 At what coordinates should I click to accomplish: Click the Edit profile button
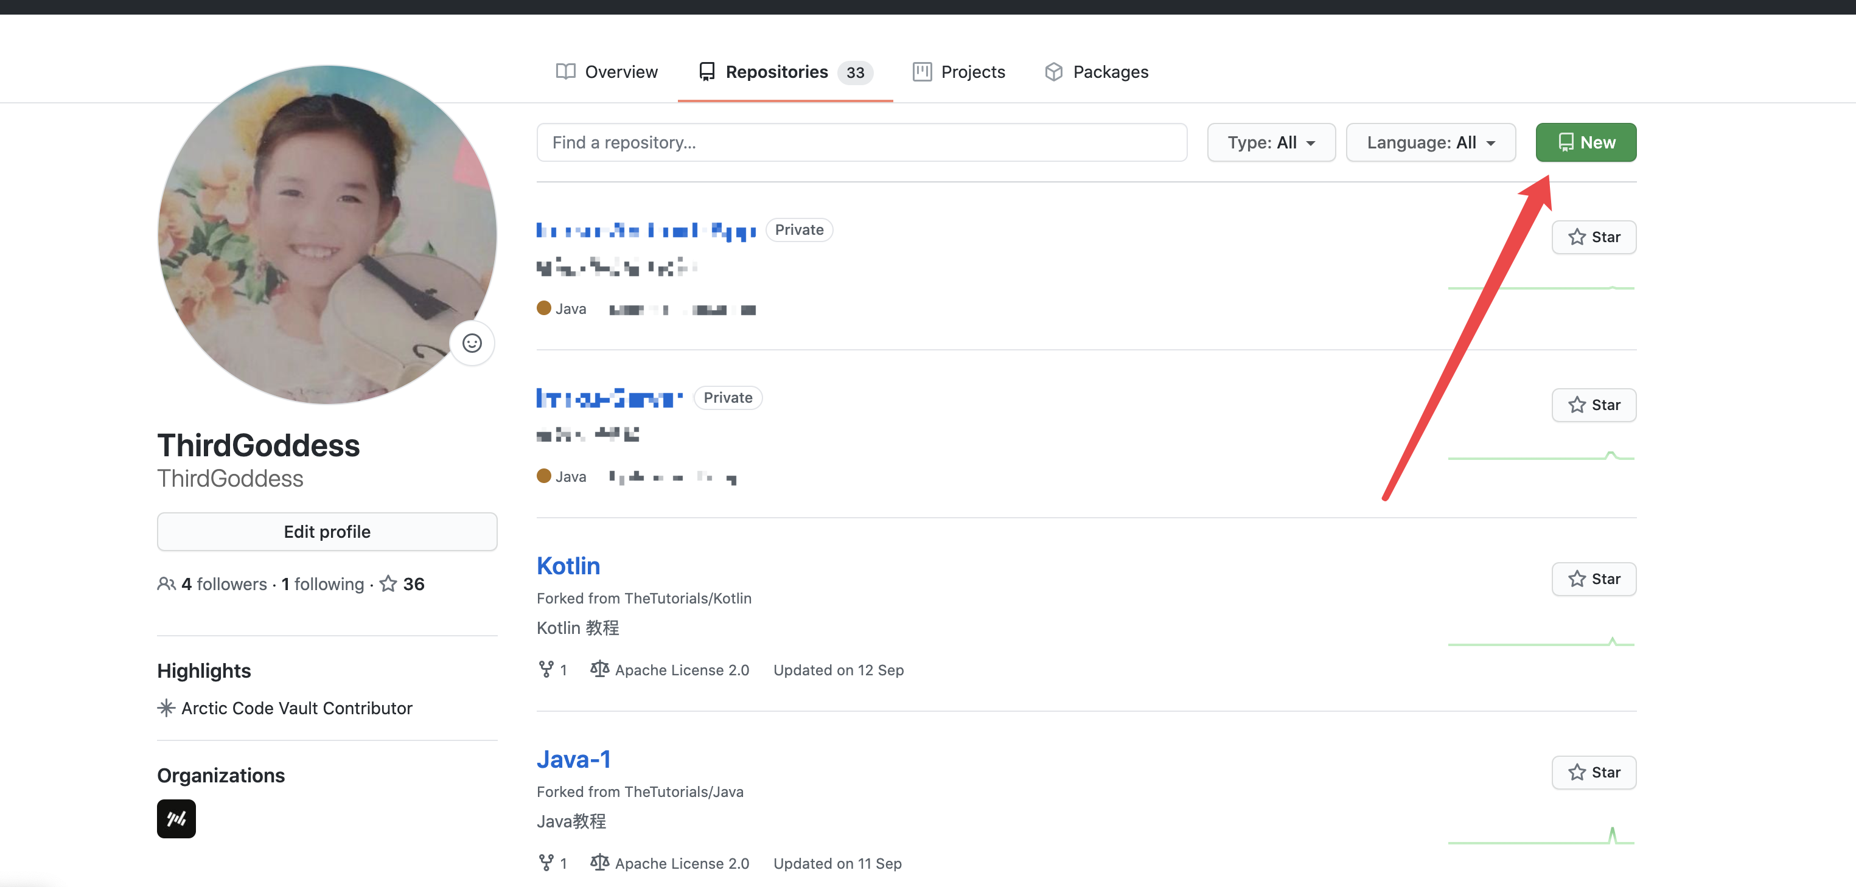tap(327, 532)
